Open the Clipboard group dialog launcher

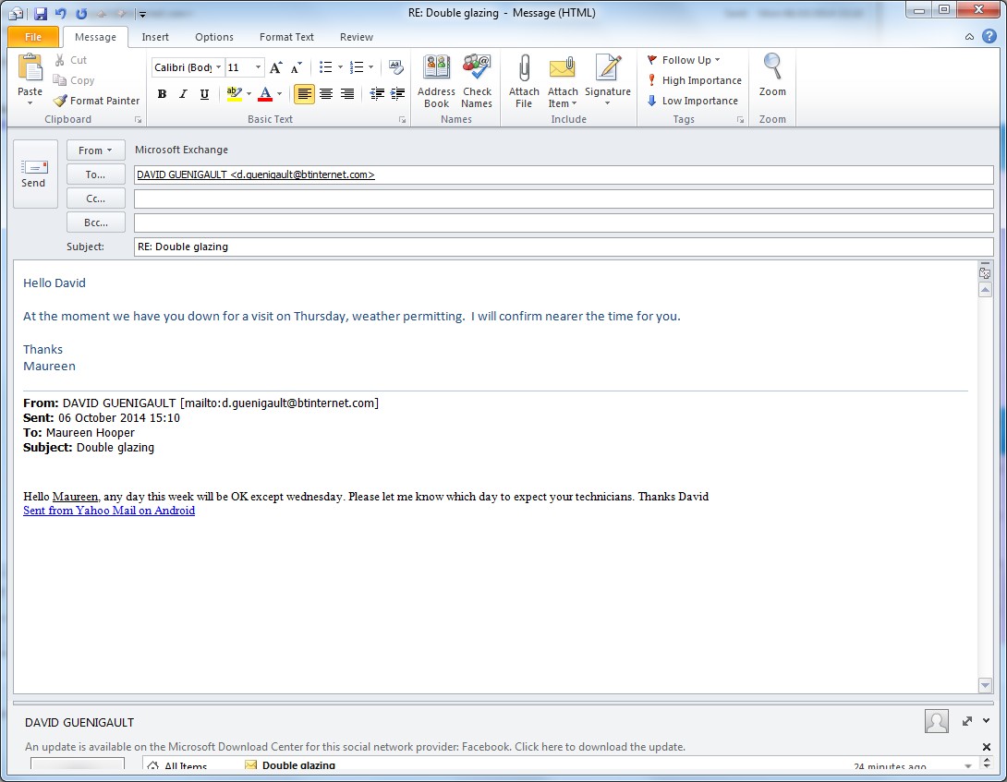138,119
